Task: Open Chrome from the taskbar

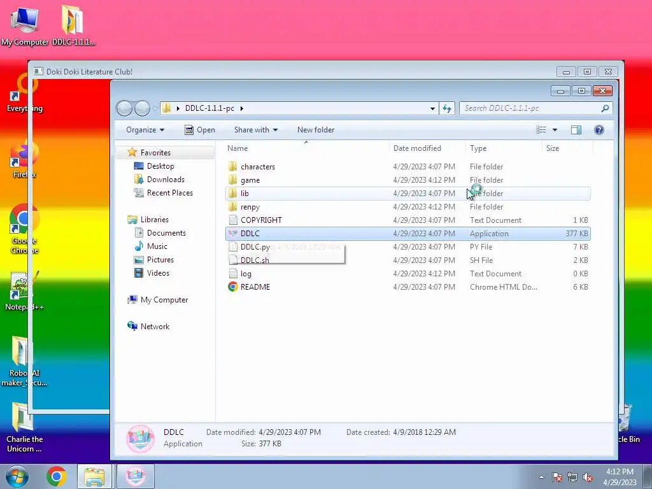Action: pyautogui.click(x=57, y=476)
